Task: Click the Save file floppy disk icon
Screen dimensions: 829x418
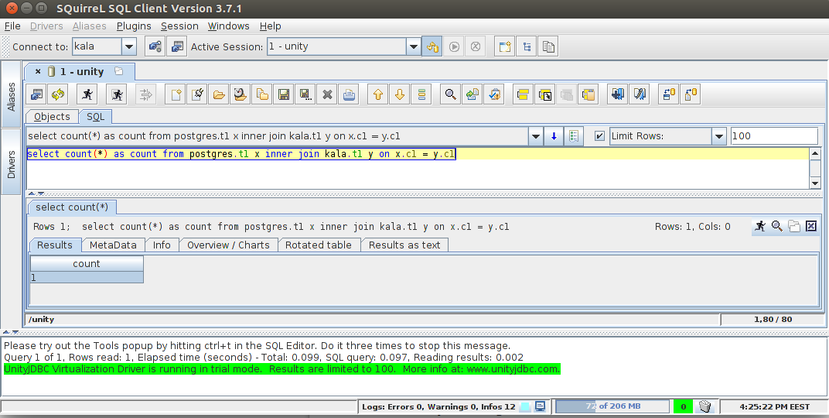Action: [284, 94]
